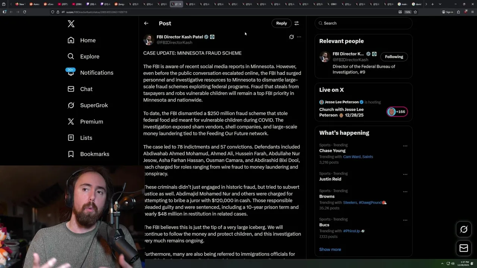Reload the page with the browser refresh button
Image resolution: width=477 pixels, height=268 pixels.
point(25,12)
